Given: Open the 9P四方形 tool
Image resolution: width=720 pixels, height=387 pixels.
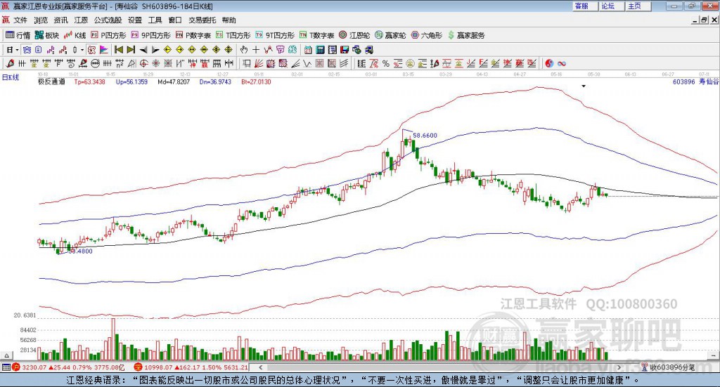Looking at the screenshot, I should (x=150, y=35).
